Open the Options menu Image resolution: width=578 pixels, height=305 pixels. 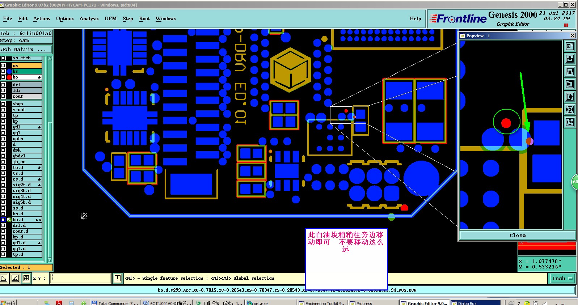pos(65,19)
